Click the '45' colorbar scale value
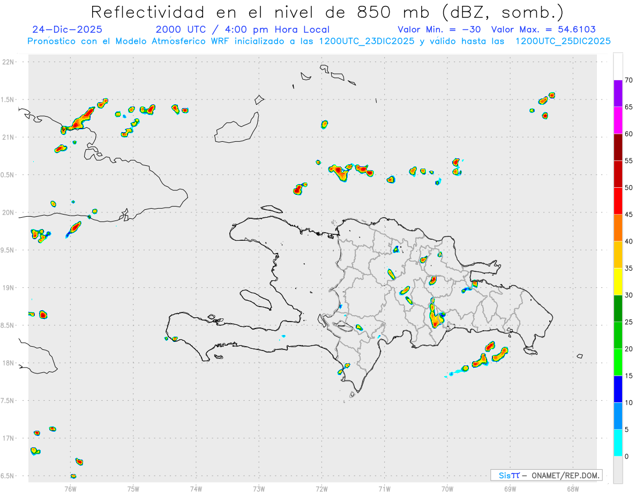The width and height of the screenshot is (643, 496). [x=629, y=215]
